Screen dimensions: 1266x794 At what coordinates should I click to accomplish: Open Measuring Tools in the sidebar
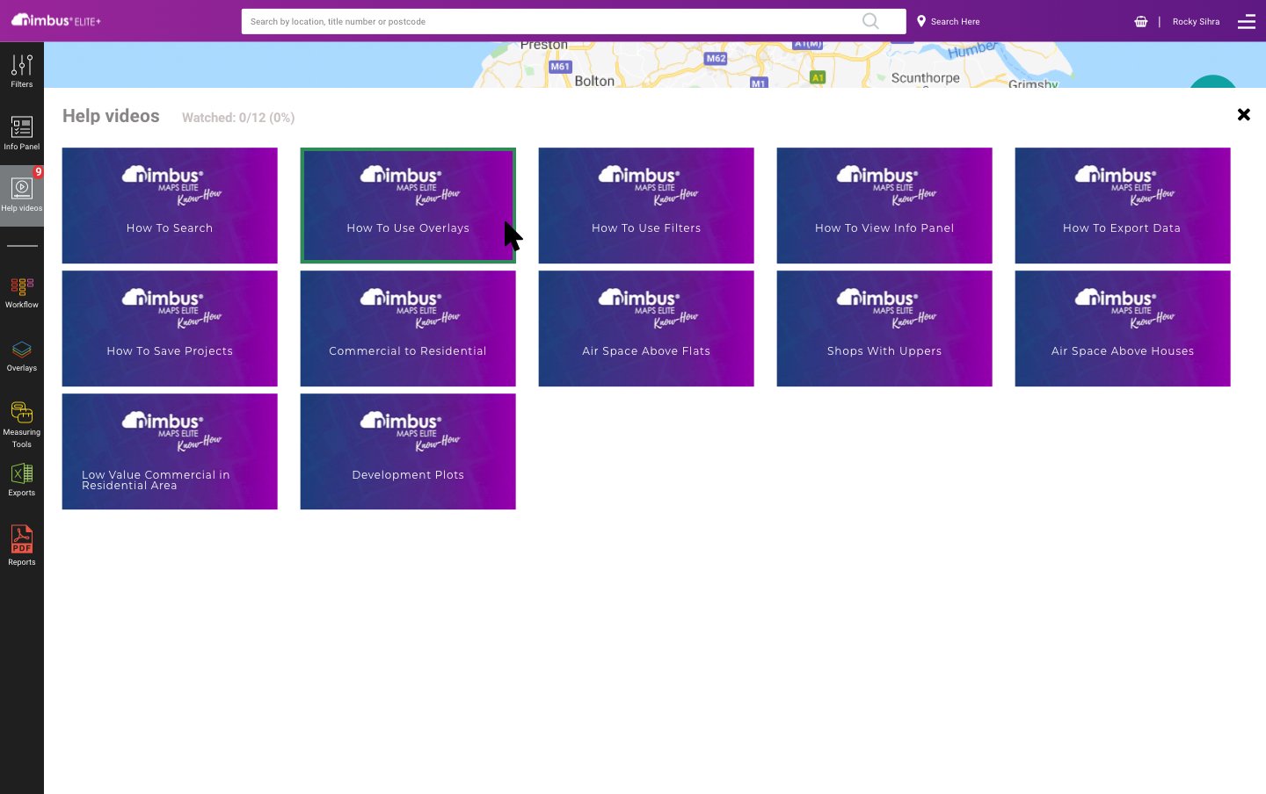click(x=22, y=424)
